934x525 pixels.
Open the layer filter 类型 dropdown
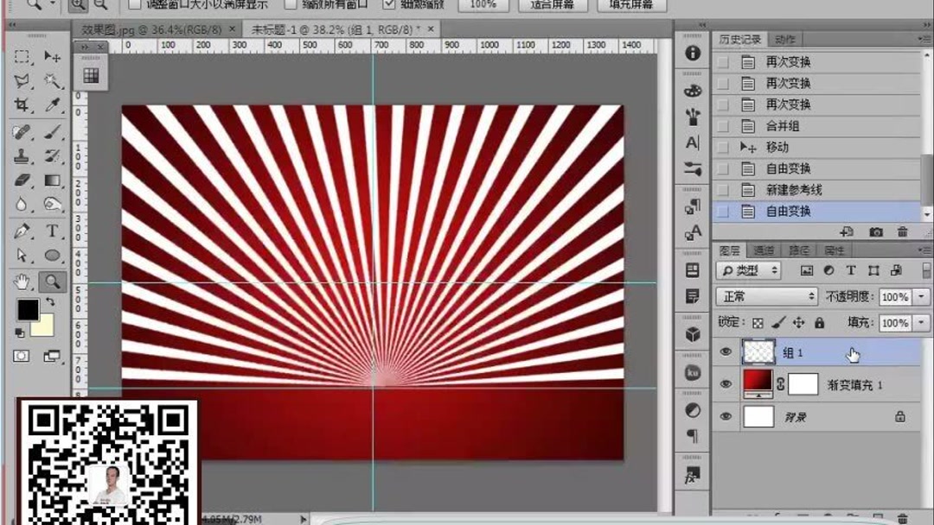coord(751,269)
